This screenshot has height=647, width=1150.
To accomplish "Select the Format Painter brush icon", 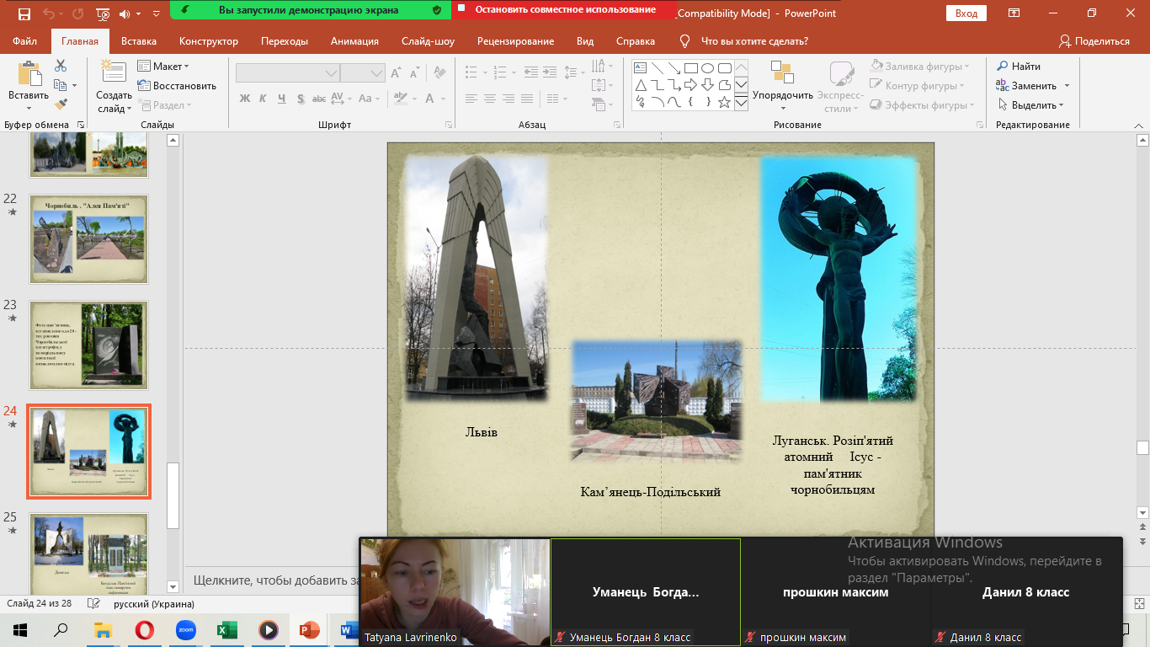I will [x=61, y=104].
